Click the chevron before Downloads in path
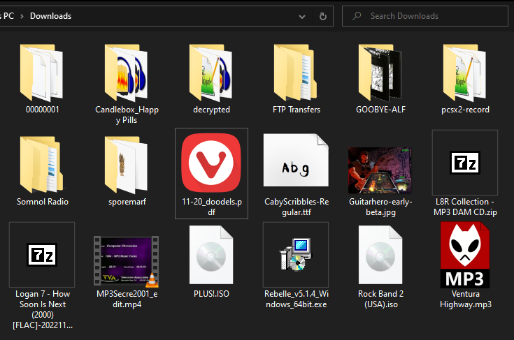The height and width of the screenshot is (340, 514). point(23,16)
